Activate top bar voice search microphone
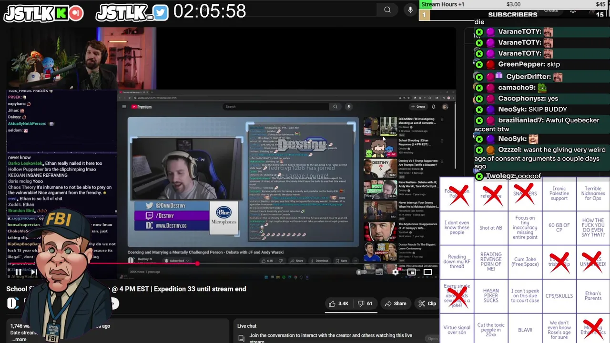 (410, 10)
